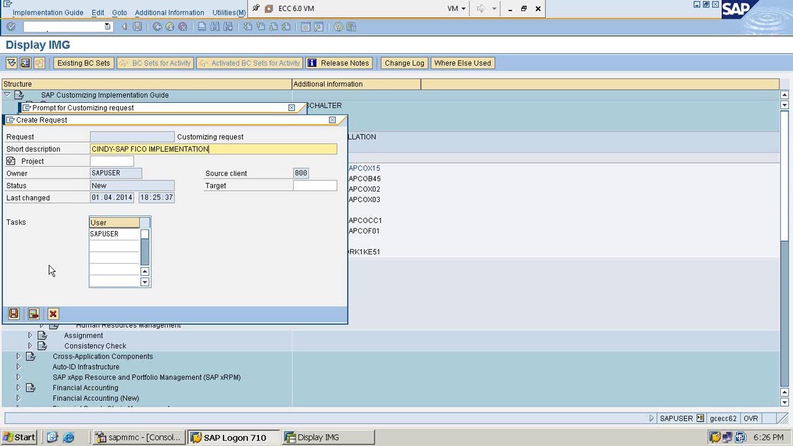Click the BC Sets for Activity button
This screenshot has height=446, width=793.
[x=155, y=63]
